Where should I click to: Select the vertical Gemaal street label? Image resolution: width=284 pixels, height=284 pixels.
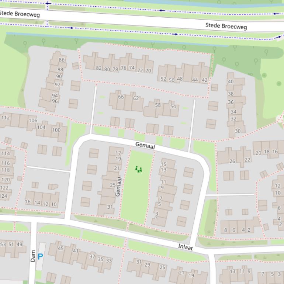[118, 186]
